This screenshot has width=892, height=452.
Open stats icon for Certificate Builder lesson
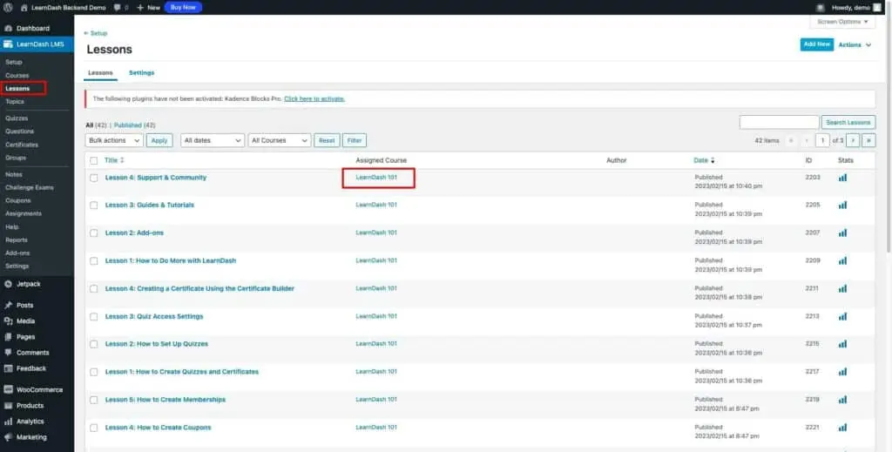click(x=842, y=288)
